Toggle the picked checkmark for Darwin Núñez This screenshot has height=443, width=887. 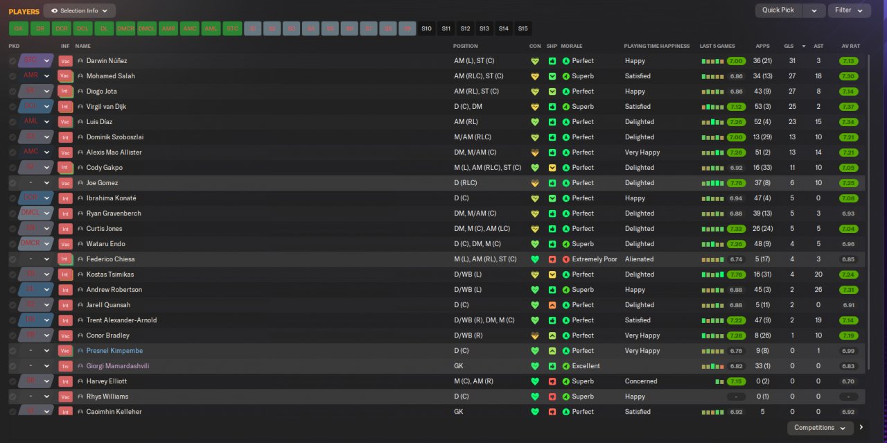(12, 61)
